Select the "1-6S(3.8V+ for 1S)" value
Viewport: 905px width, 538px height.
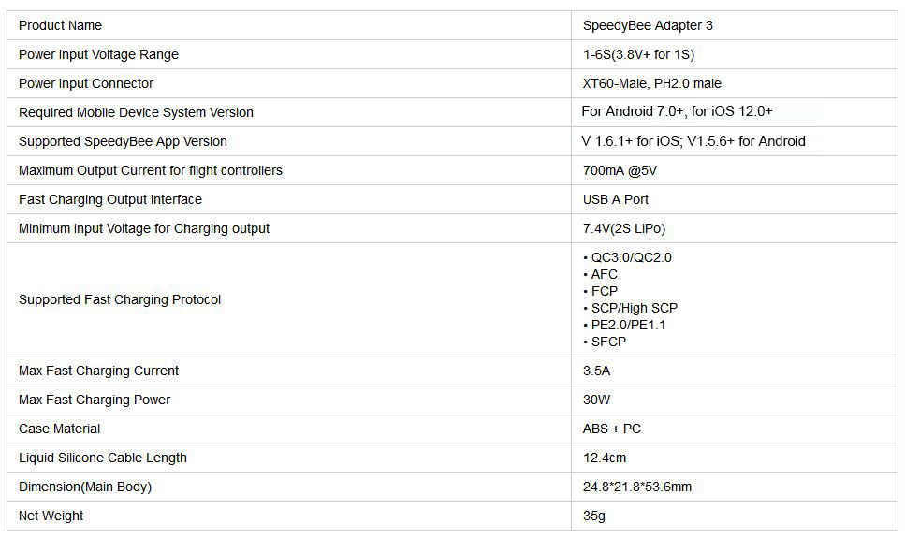638,54
